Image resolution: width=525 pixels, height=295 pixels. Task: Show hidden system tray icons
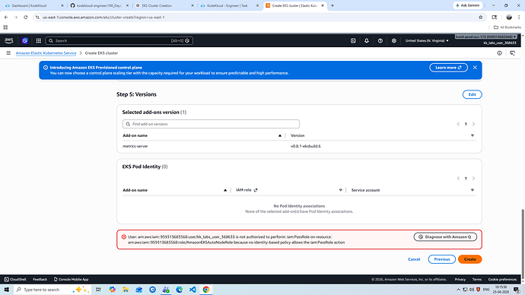458,290
